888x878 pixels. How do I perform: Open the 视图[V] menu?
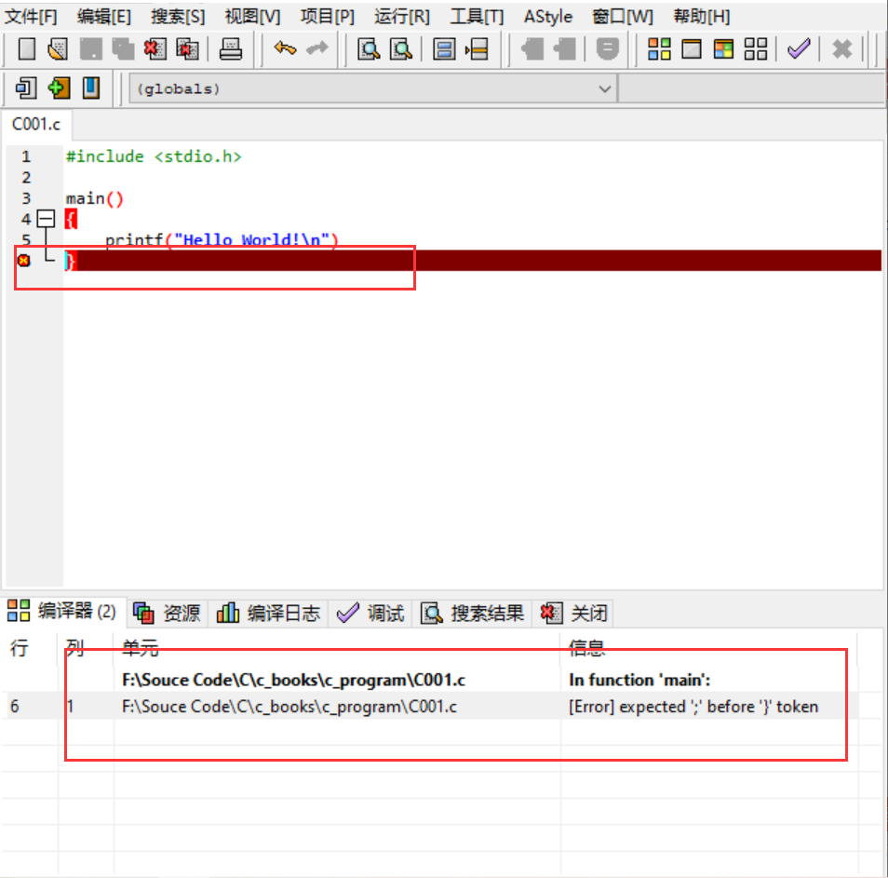[x=252, y=17]
